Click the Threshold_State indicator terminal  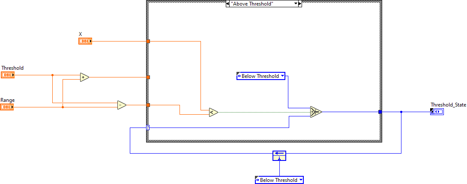[437, 112]
